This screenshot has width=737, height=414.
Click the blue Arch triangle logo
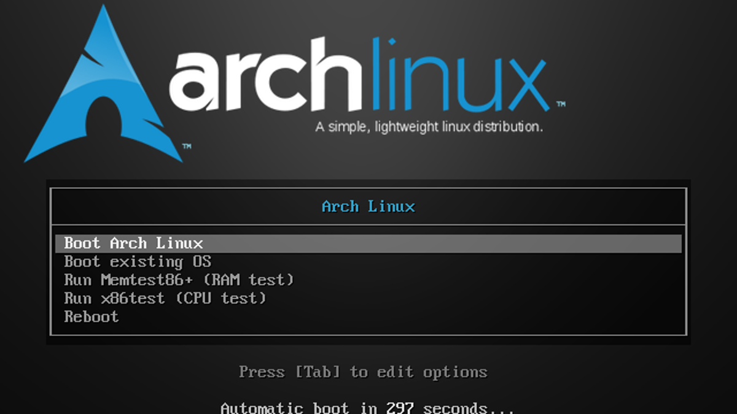[103, 85]
